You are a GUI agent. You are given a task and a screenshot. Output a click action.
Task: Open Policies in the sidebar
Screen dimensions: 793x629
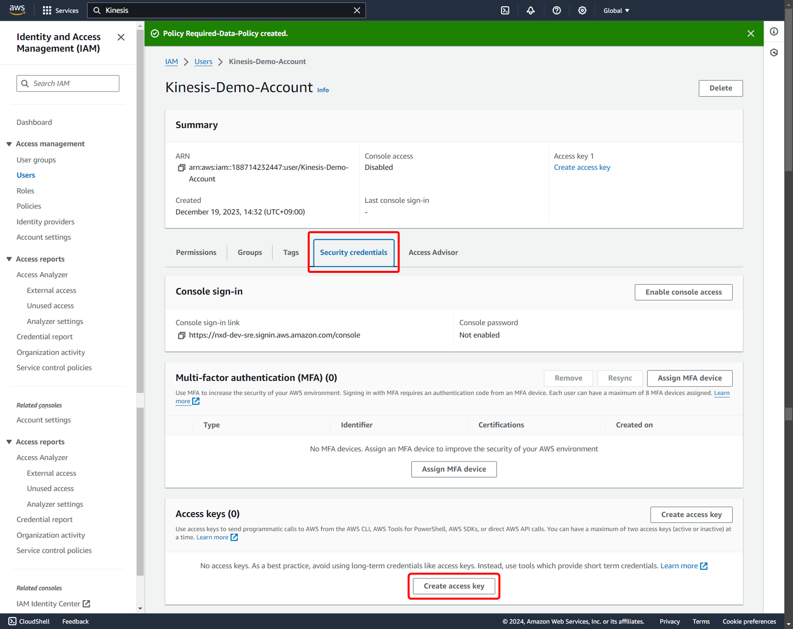click(29, 206)
